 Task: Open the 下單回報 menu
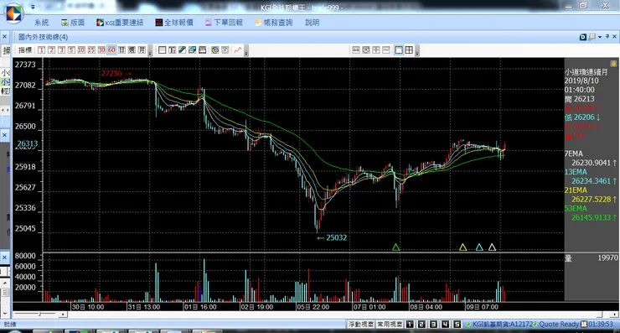pyautogui.click(x=224, y=23)
